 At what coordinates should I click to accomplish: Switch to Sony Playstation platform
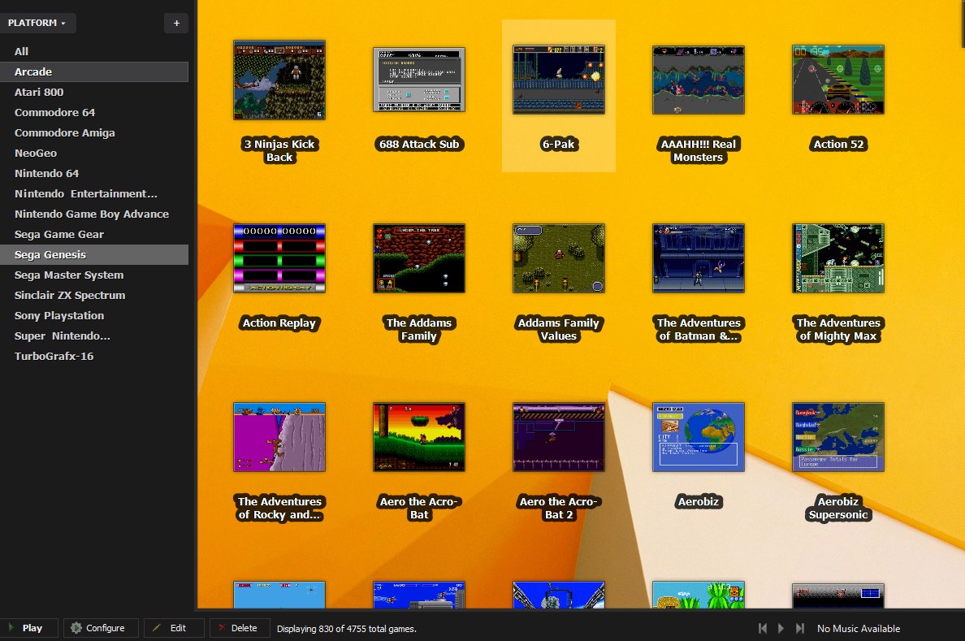(x=59, y=315)
